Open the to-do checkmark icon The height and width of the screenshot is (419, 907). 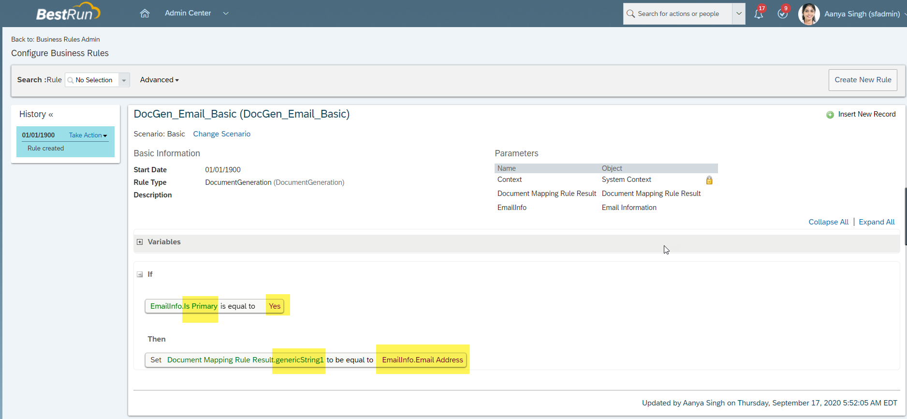tap(782, 14)
